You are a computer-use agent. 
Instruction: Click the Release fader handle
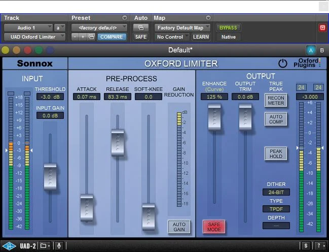[x=118, y=143]
